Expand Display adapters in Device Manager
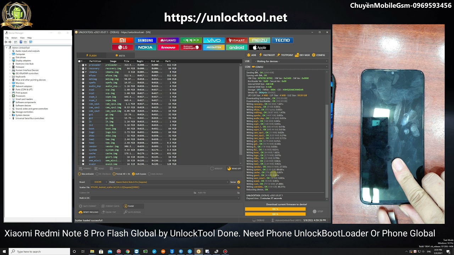The width and height of the screenshot is (454, 255). point(10,61)
